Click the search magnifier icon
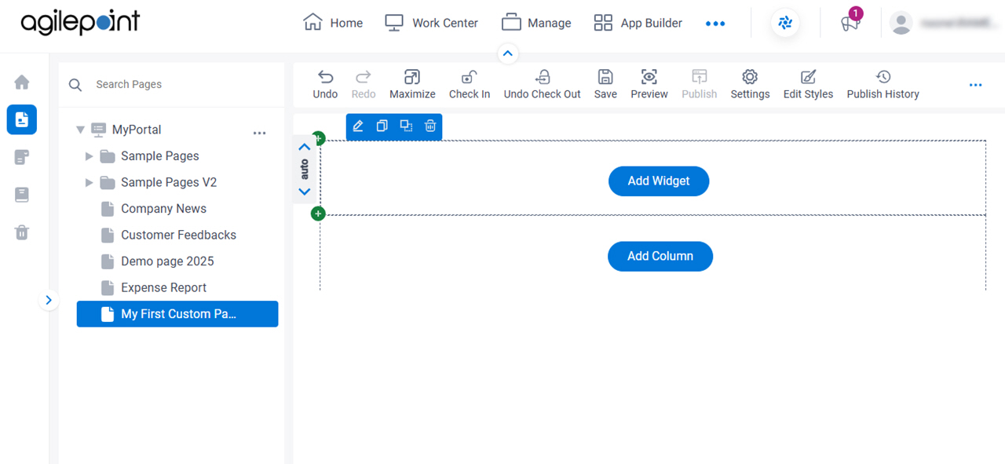The height and width of the screenshot is (464, 1005). point(75,85)
